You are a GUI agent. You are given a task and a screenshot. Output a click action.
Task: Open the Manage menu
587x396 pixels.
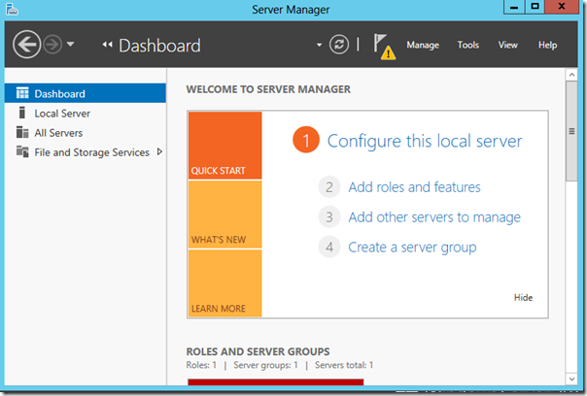(423, 46)
